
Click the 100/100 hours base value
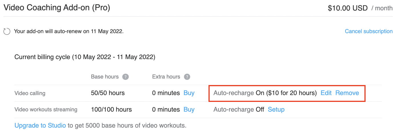(111, 110)
